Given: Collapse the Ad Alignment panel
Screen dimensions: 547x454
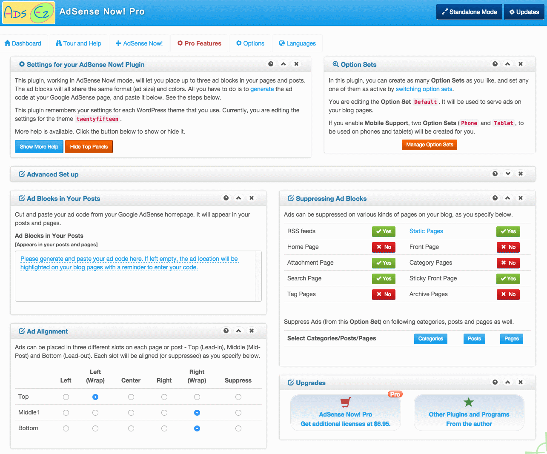Looking at the screenshot, I should click(x=239, y=331).
